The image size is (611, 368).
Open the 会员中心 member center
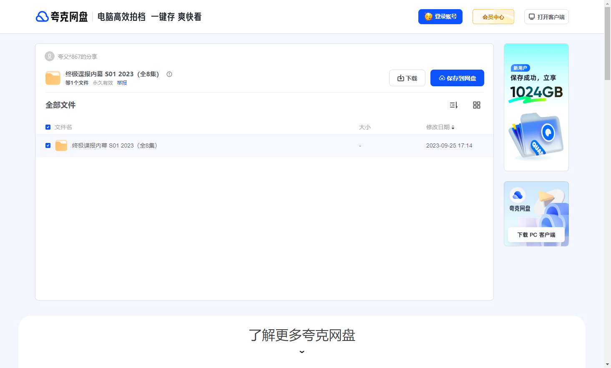[x=493, y=17]
